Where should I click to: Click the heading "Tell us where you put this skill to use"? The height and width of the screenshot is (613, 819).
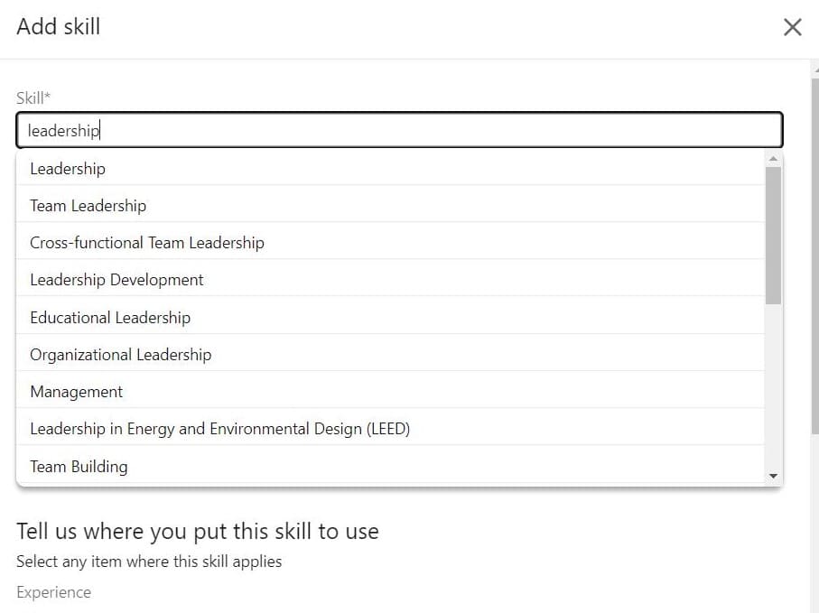(x=197, y=531)
